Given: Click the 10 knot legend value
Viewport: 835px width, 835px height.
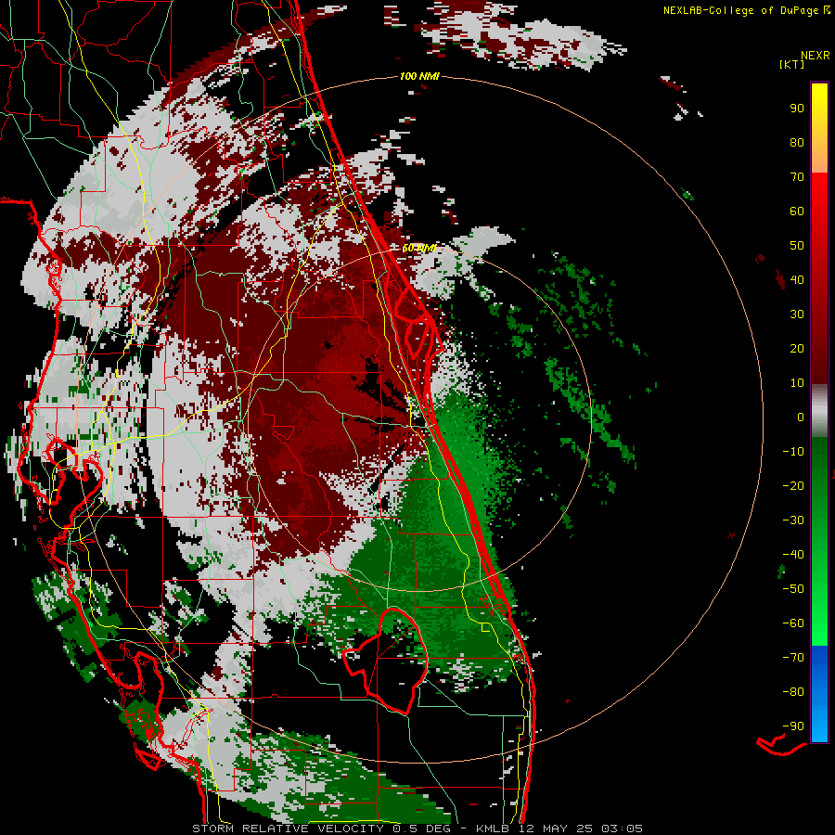Looking at the screenshot, I should [797, 383].
